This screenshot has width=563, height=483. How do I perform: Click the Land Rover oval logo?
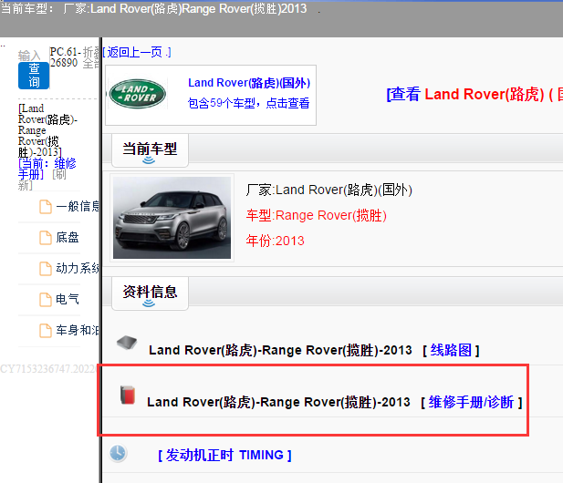click(x=138, y=94)
